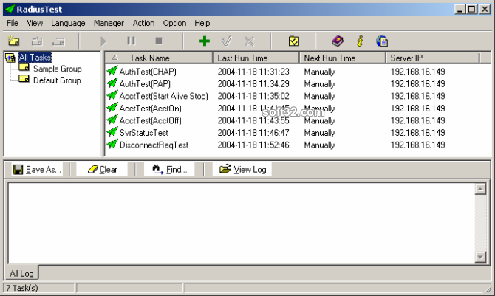Screen dimensions: 495x296
Task: Click the AcctTest(AcctOn) paper plane icon
Action: 112,107
